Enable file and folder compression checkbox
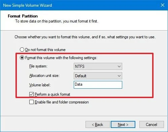 (31, 102)
